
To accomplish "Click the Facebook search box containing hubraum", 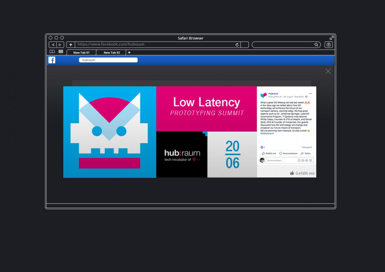I will point(108,60).
